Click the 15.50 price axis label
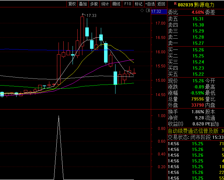The image size is (224, 180). 160,66
